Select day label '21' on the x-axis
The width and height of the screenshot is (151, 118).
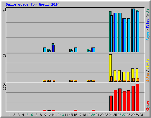[x=97, y=115]
